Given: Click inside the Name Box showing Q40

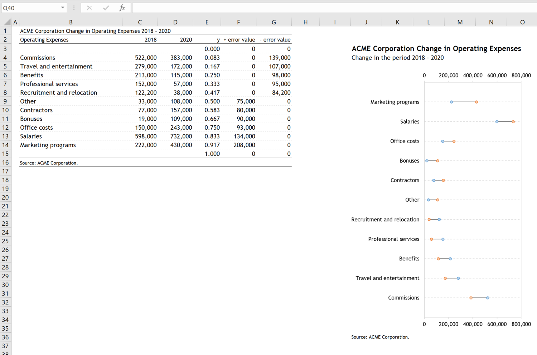Looking at the screenshot, I should [x=30, y=8].
